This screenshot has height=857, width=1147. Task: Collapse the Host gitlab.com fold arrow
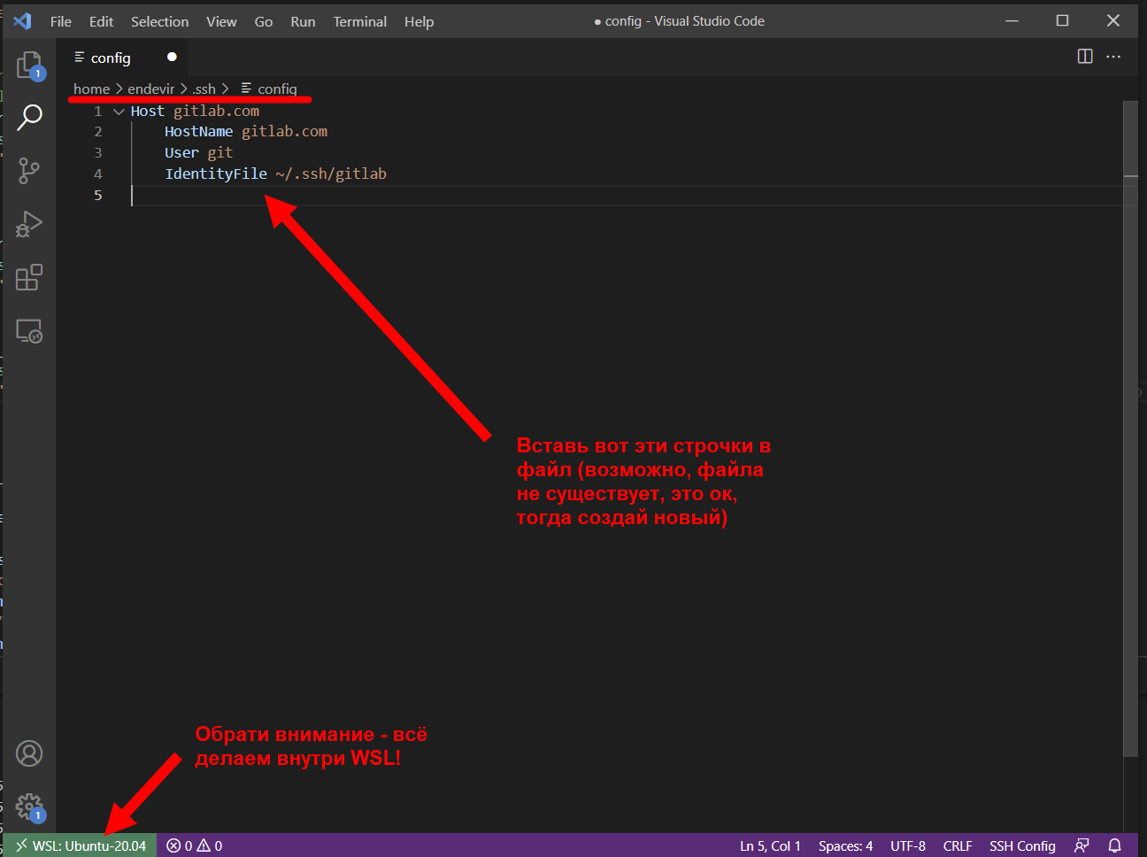(x=119, y=112)
